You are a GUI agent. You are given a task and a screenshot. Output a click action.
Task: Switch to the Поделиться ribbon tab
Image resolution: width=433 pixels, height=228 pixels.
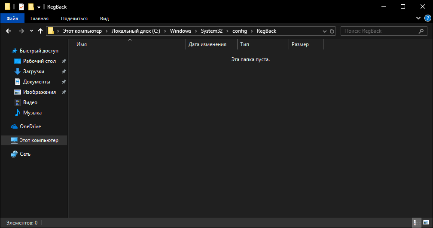coord(74,18)
